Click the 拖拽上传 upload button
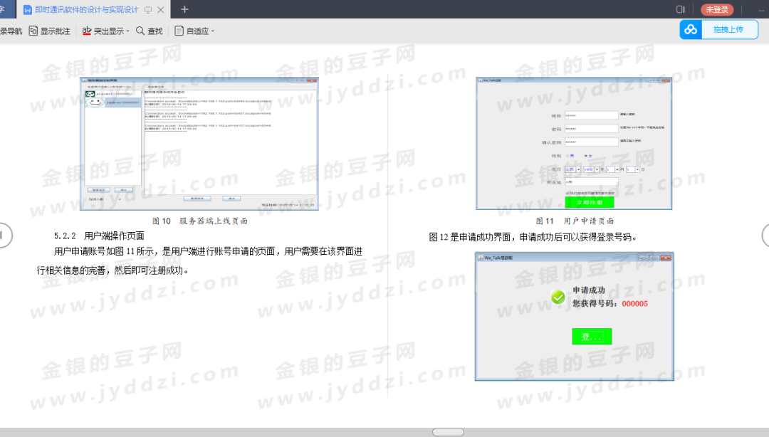The image size is (769, 437). pos(728,30)
